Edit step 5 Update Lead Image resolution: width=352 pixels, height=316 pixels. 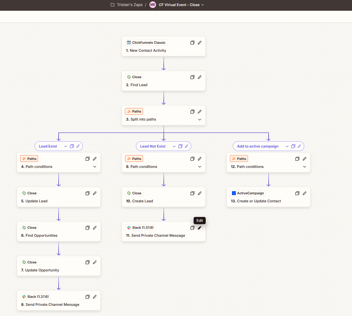pyautogui.click(x=95, y=193)
